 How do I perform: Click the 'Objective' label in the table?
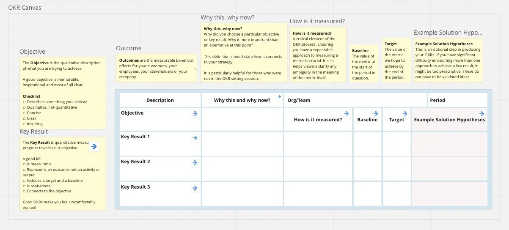tap(132, 113)
